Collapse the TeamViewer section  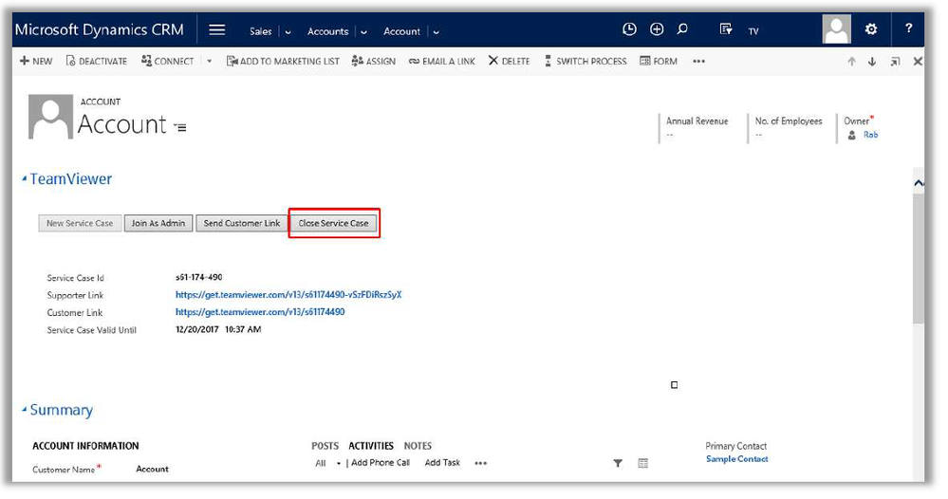pos(25,179)
